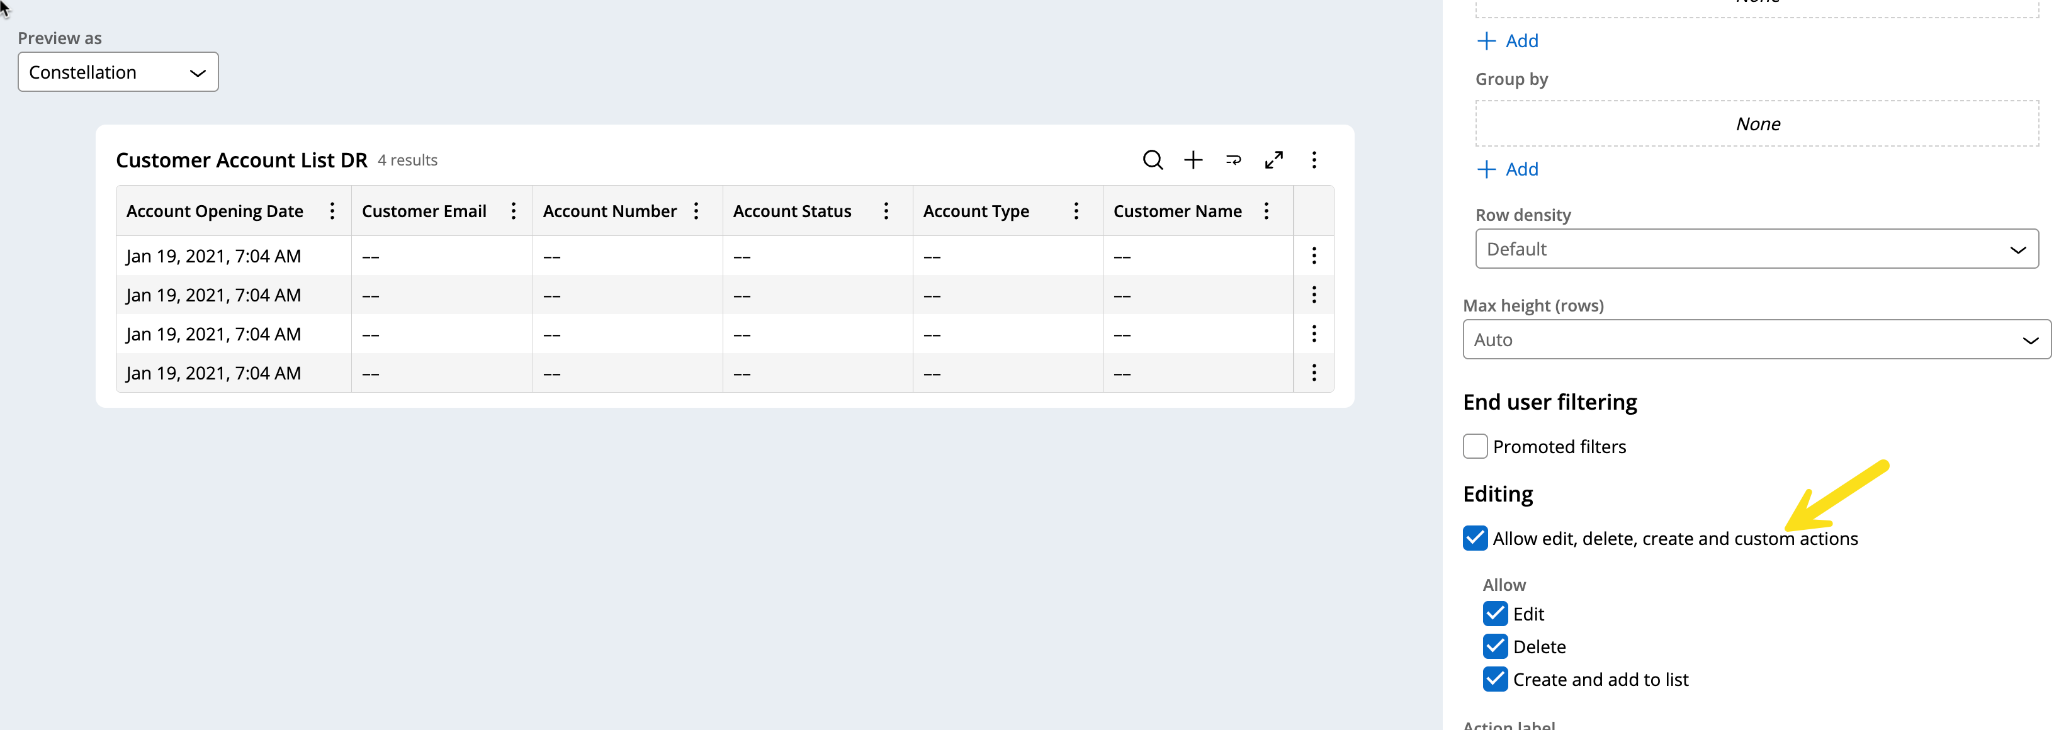Viewport: 2071px width, 730px height.
Task: Open the Row density dropdown
Action: tap(1756, 249)
